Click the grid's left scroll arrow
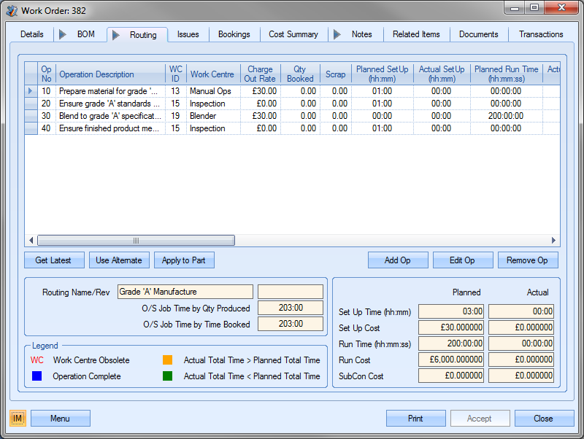 31,241
